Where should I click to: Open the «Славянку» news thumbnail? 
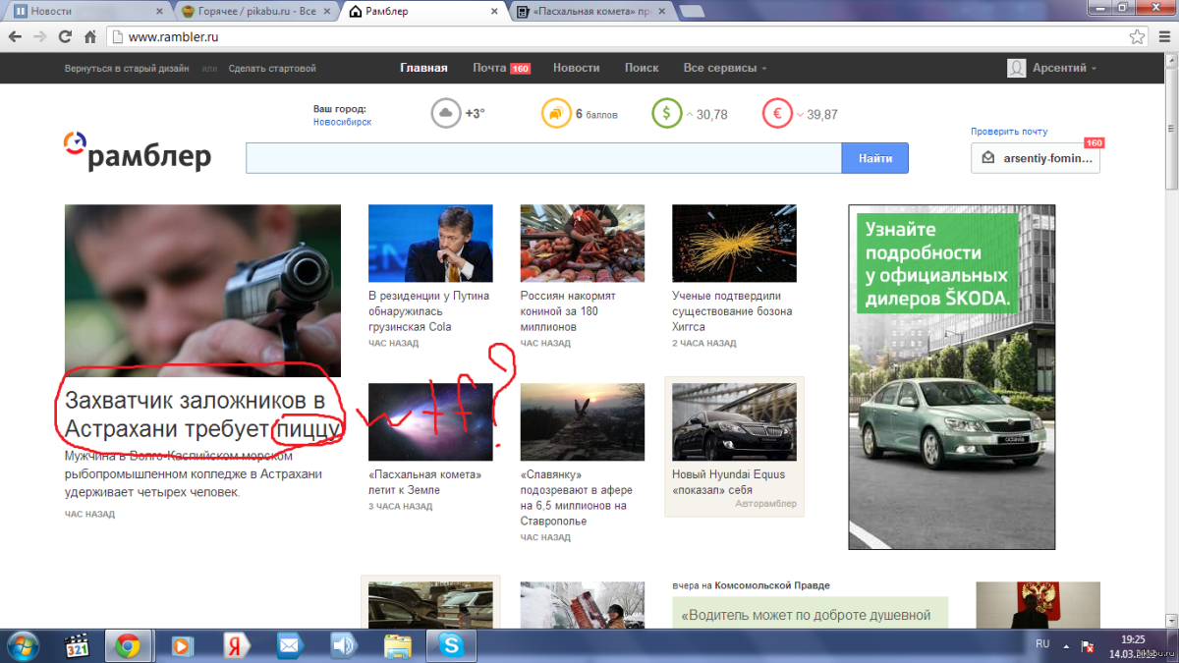click(583, 422)
